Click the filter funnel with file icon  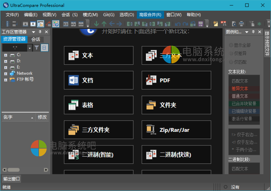pos(252,24)
